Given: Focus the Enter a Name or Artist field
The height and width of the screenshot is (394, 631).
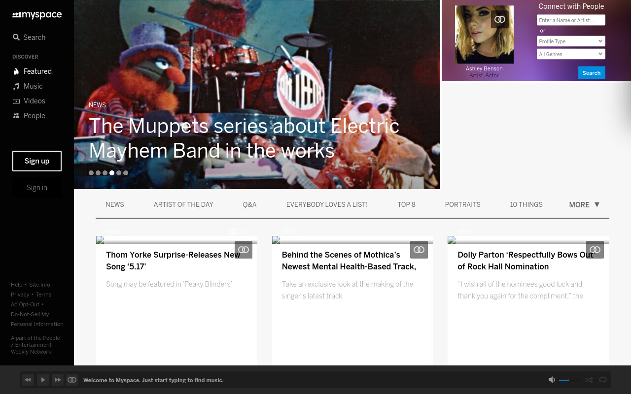Looking at the screenshot, I should pyautogui.click(x=571, y=20).
